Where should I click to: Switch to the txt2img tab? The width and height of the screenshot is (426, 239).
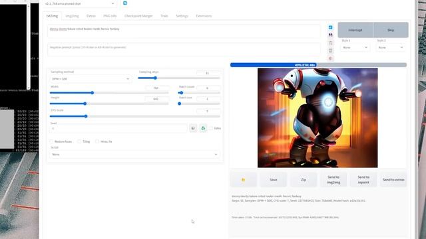52,16
